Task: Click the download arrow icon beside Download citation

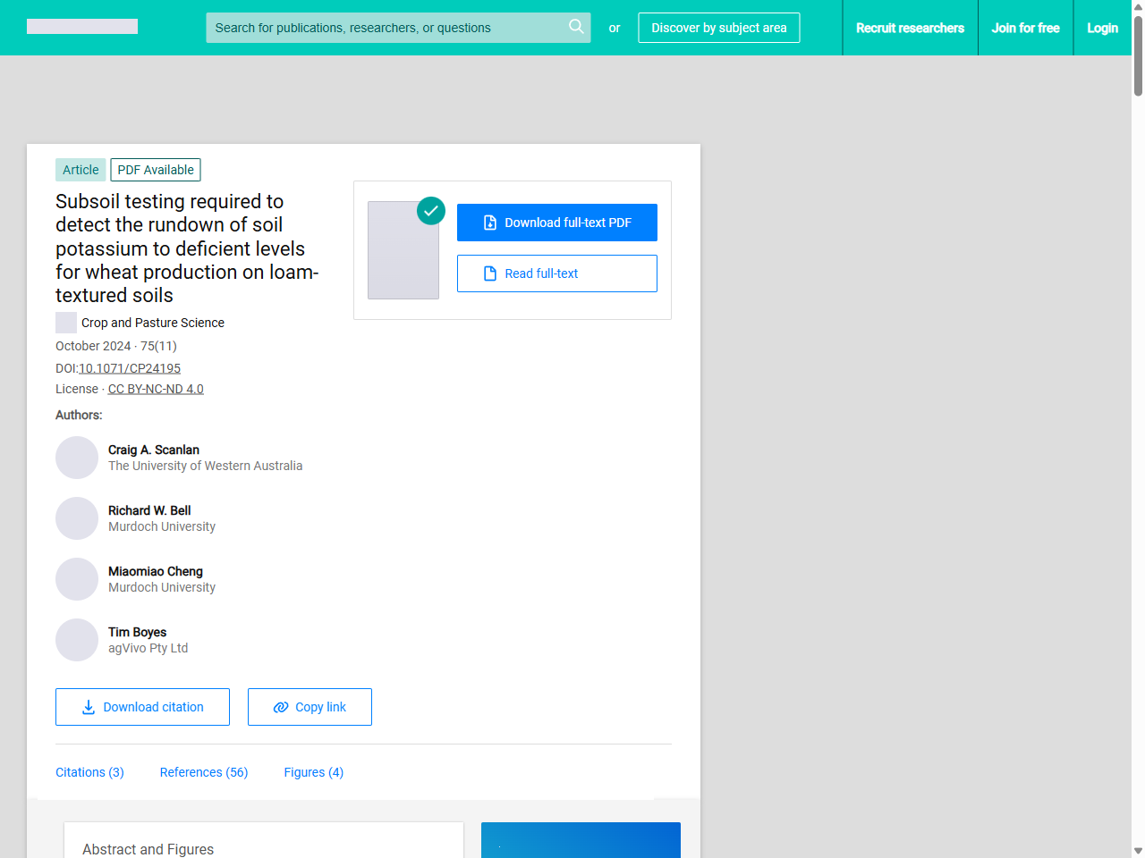Action: click(87, 707)
